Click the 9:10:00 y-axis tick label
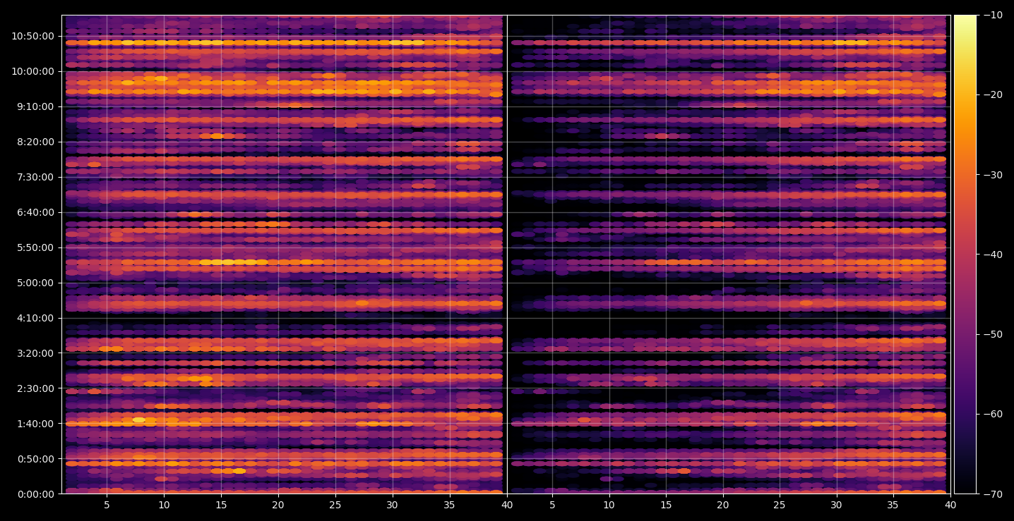1014x521 pixels. [x=35, y=106]
